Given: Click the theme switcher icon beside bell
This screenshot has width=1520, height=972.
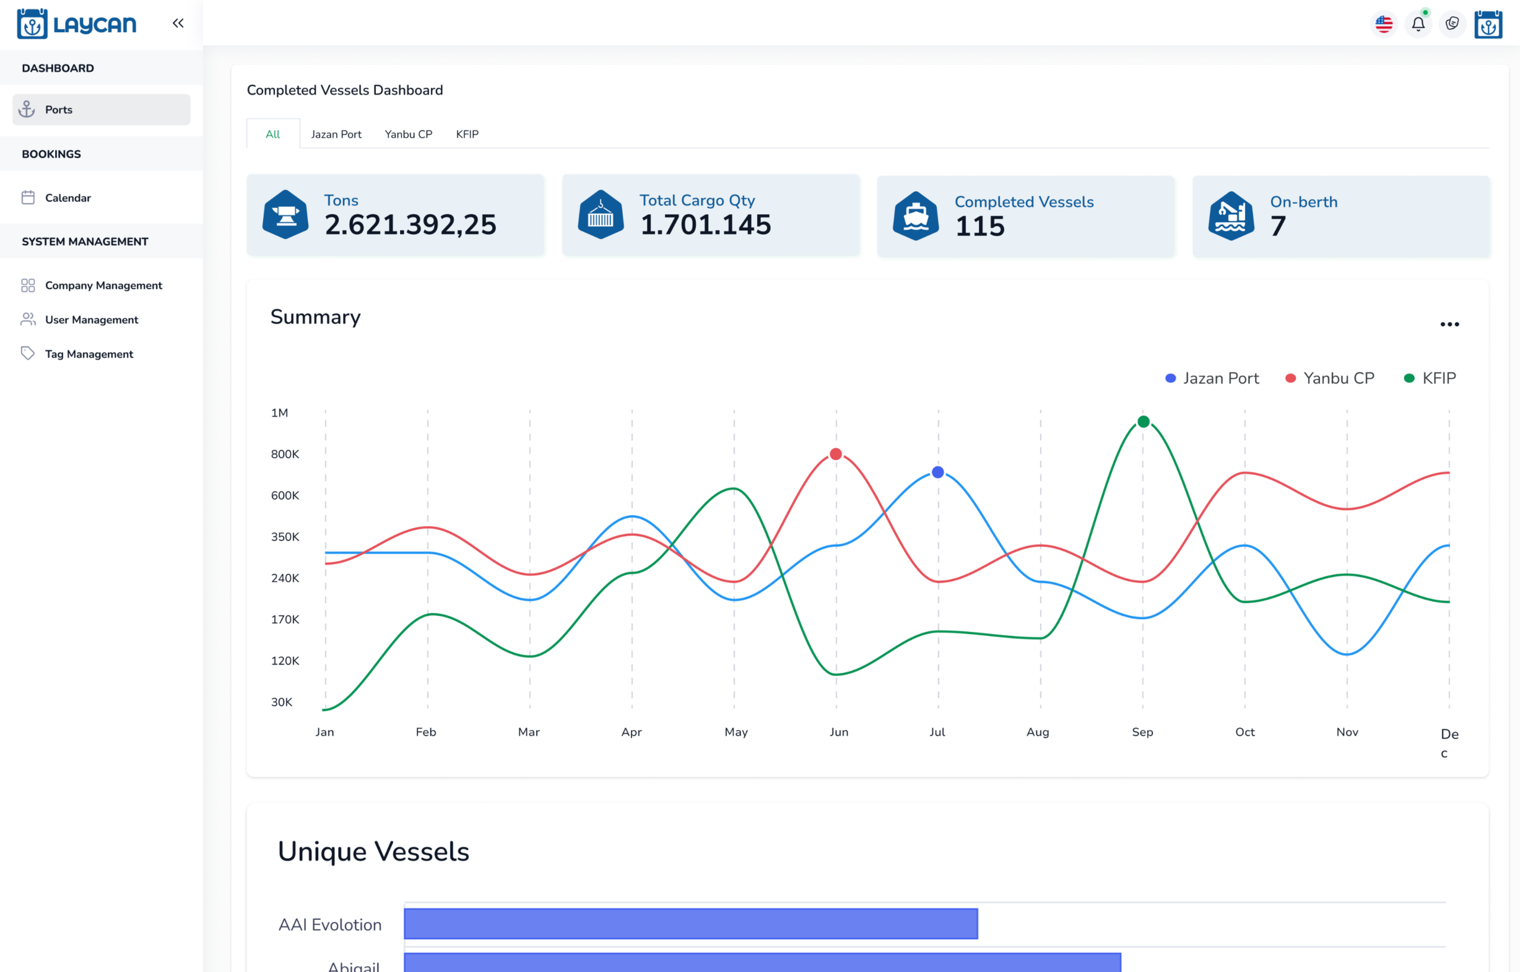Looking at the screenshot, I should (1452, 24).
